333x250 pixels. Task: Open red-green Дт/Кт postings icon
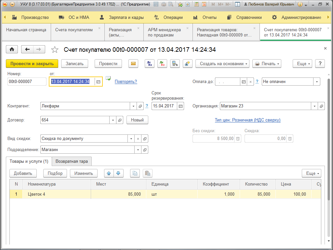click(x=162, y=63)
